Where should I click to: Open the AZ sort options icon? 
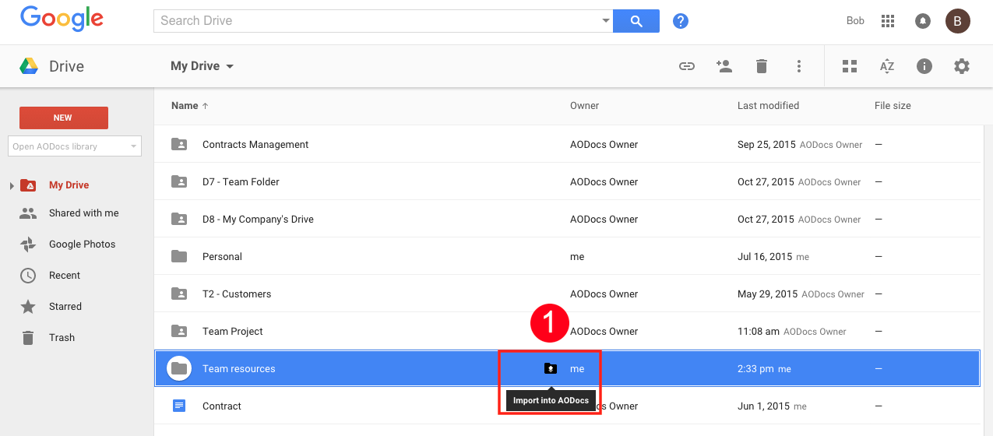pyautogui.click(x=887, y=66)
